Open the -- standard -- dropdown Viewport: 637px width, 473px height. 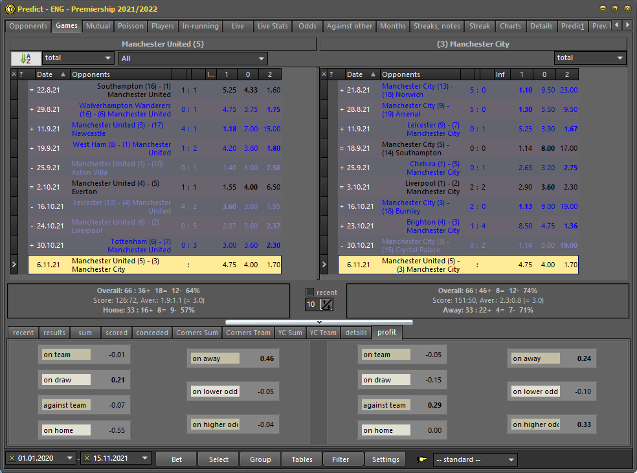point(475,458)
